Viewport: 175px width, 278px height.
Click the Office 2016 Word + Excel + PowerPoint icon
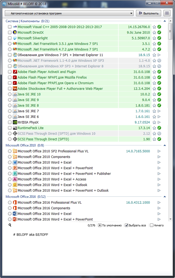15,219
